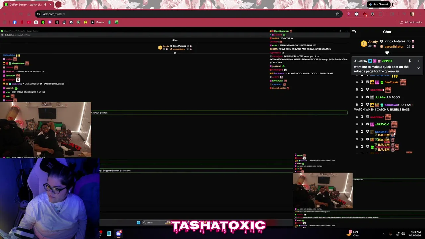The height and width of the screenshot is (239, 425).
Task: Ban bauDawn using the shield icon
Action: [x=367, y=105]
